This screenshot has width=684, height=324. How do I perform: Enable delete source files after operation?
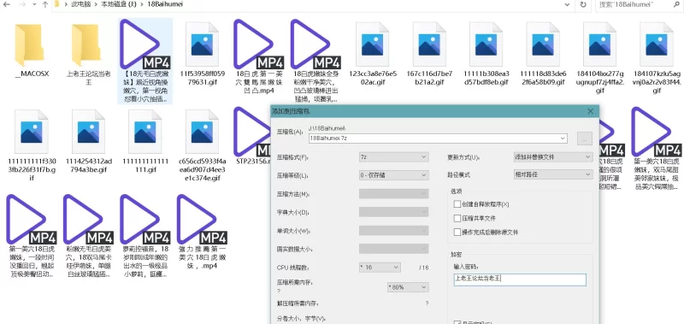tap(457, 232)
